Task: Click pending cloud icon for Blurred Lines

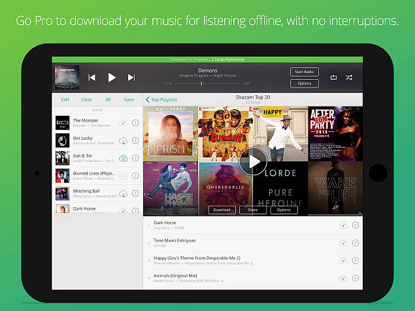Action: point(123,176)
